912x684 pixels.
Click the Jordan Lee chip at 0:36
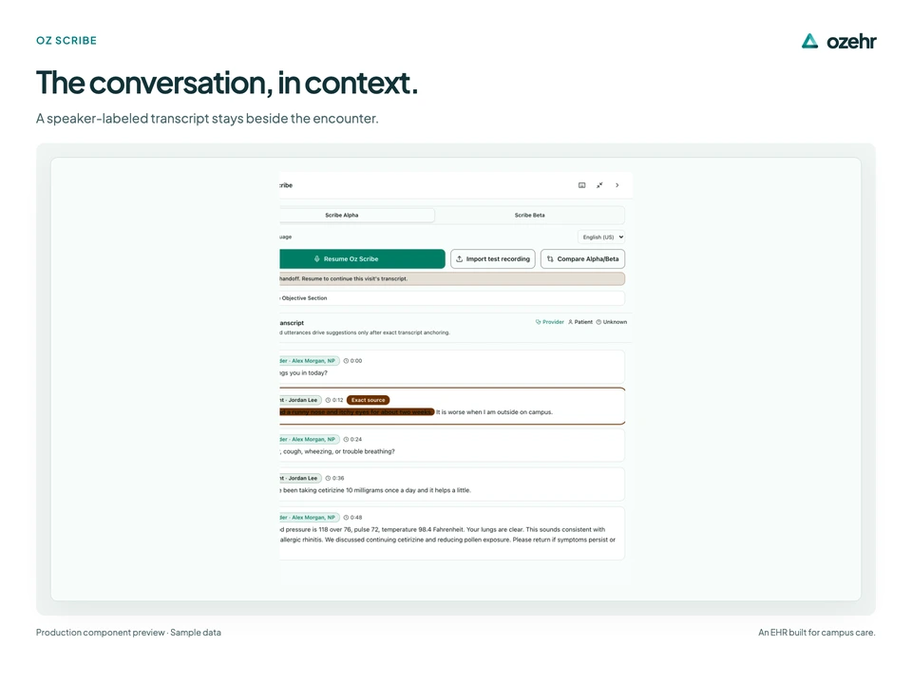pos(300,478)
